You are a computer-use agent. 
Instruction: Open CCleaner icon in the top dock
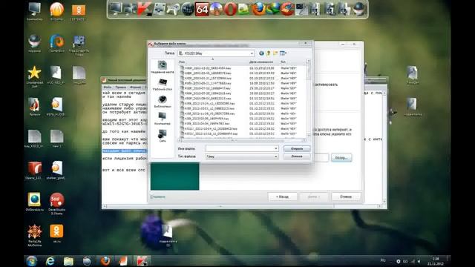[x=287, y=9]
